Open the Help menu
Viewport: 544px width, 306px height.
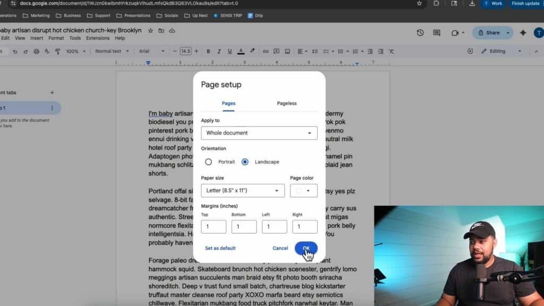click(x=120, y=38)
